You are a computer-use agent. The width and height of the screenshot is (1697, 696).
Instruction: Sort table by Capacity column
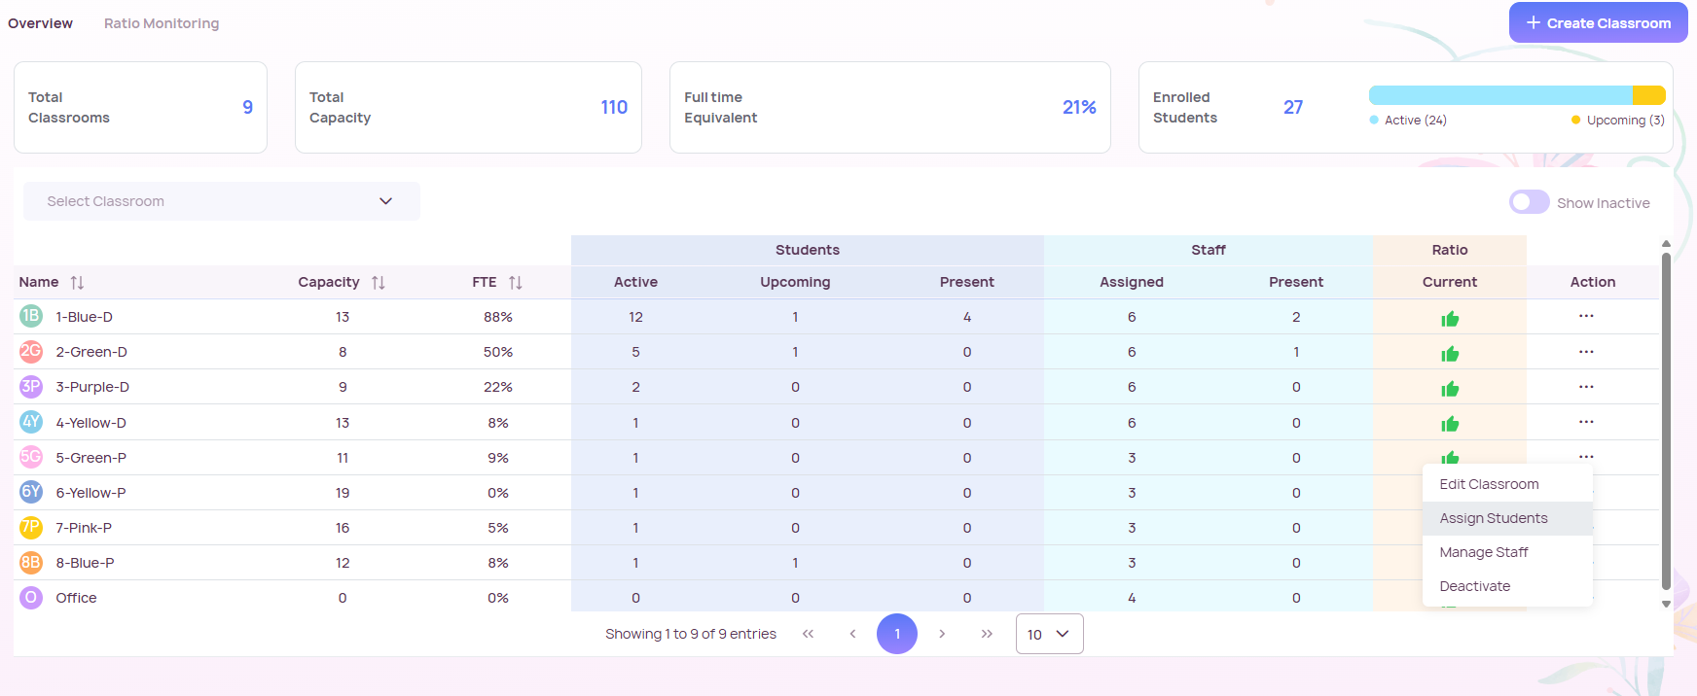[379, 283]
